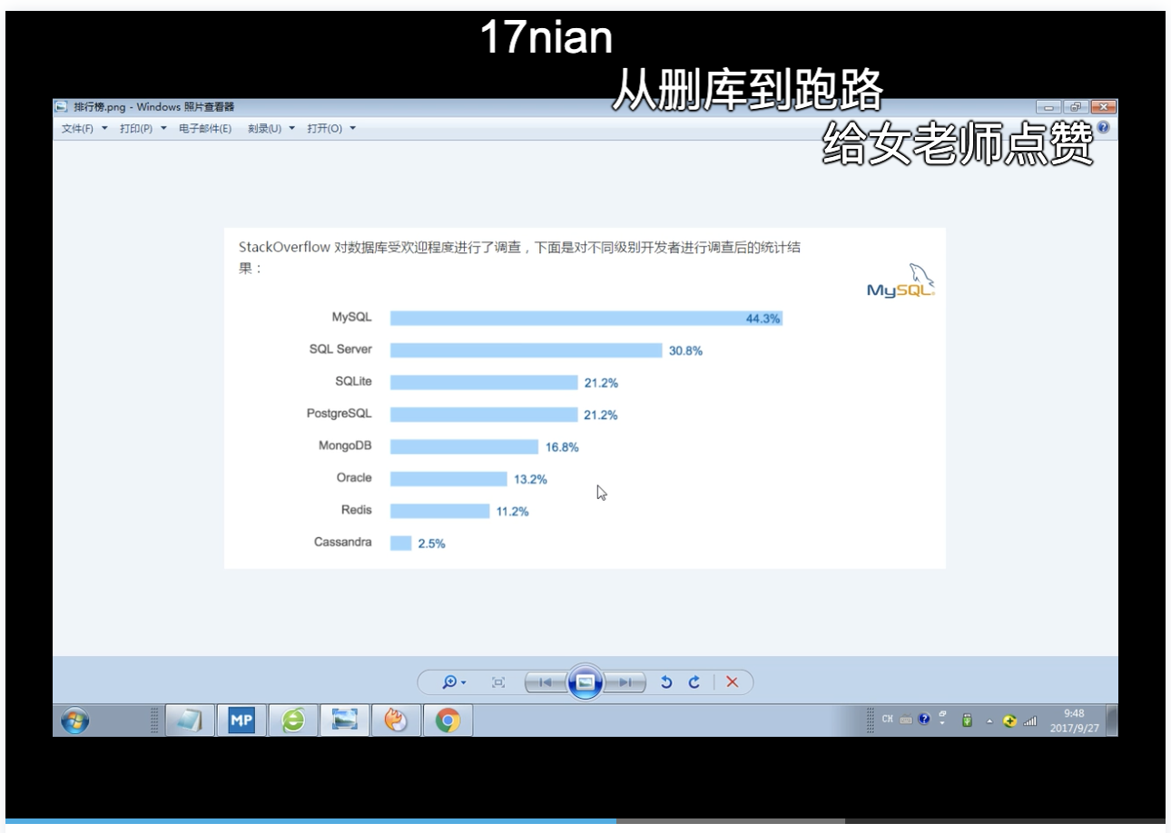Launch Google Chrome from the taskbar
The height and width of the screenshot is (833, 1171).
click(x=448, y=720)
